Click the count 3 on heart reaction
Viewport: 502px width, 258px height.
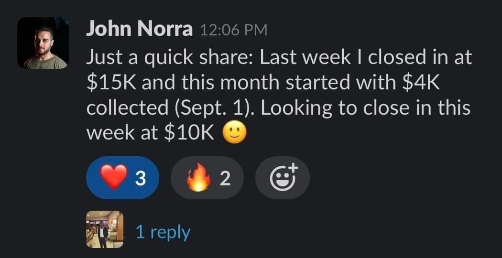coord(140,178)
